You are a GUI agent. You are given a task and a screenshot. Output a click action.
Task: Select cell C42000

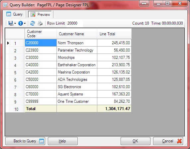(x=41, y=72)
